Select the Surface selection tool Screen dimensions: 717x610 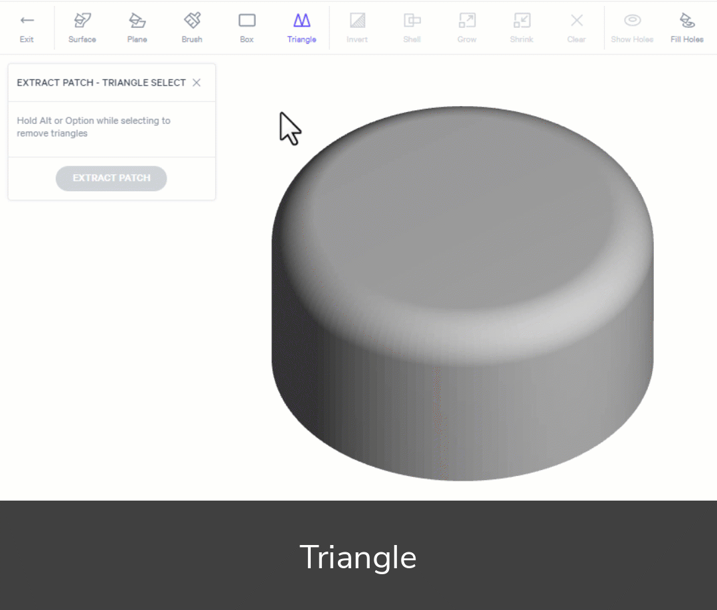(82, 29)
